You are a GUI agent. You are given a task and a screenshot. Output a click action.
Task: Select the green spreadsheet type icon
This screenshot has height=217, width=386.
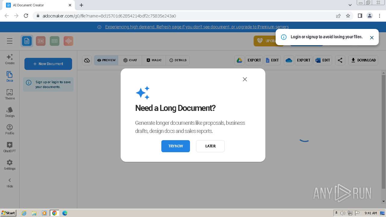[55, 41]
